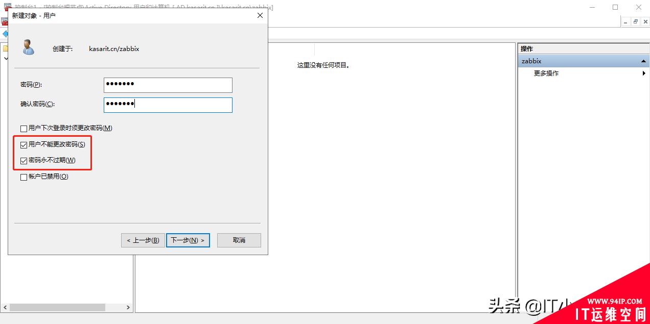Minimize the inner MMC child window
Screen dimensions: 650x324
(626, 21)
